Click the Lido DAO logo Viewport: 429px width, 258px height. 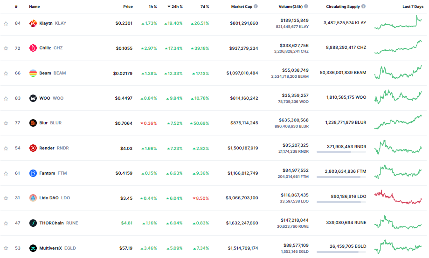click(x=33, y=198)
